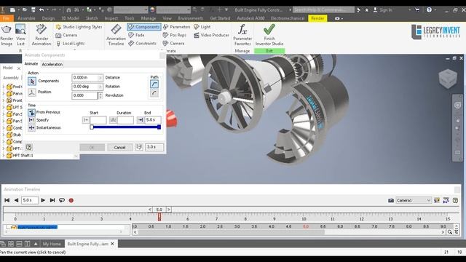Screen dimensions: 466x262
Task: Toggle the button beside the 3.0 s field
Action: 139,147
